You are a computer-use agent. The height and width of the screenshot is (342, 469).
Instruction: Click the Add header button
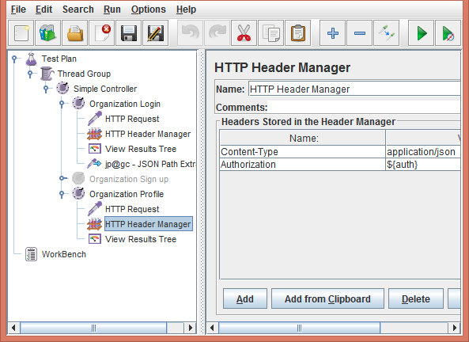coord(245,298)
